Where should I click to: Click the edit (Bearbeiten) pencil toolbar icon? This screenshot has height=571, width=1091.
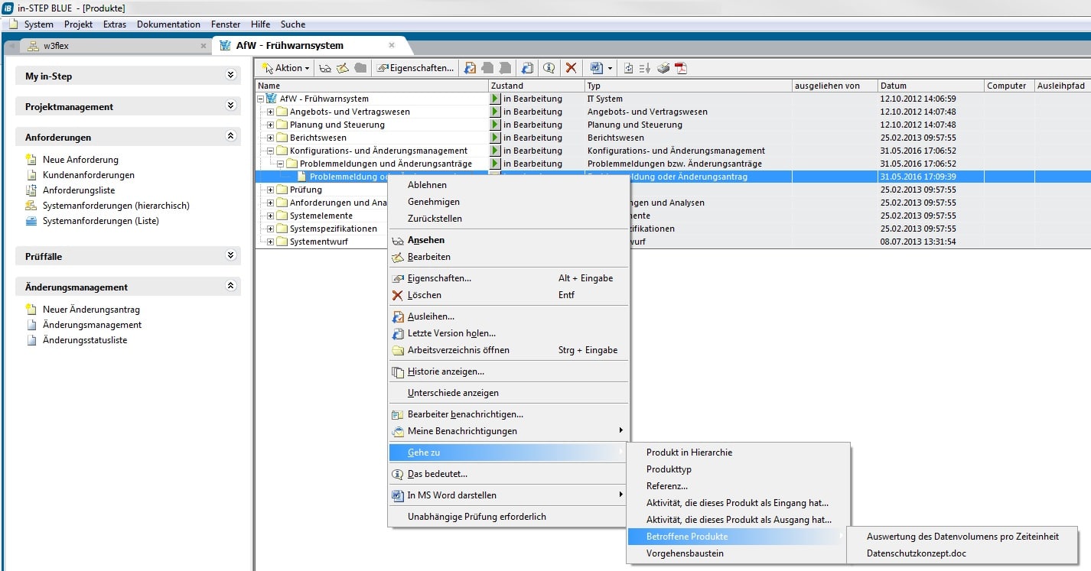(343, 68)
